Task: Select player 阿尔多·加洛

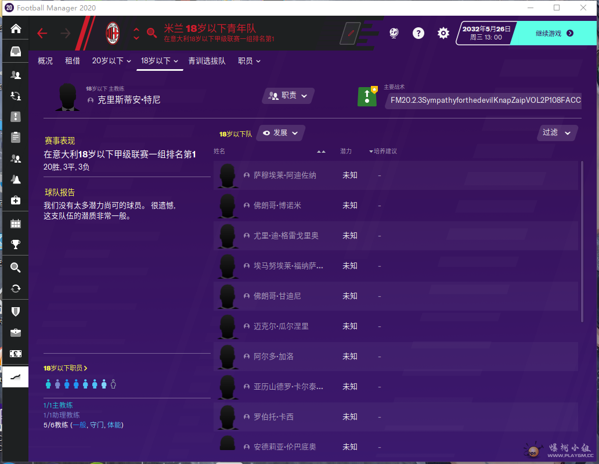Action: 273,357
